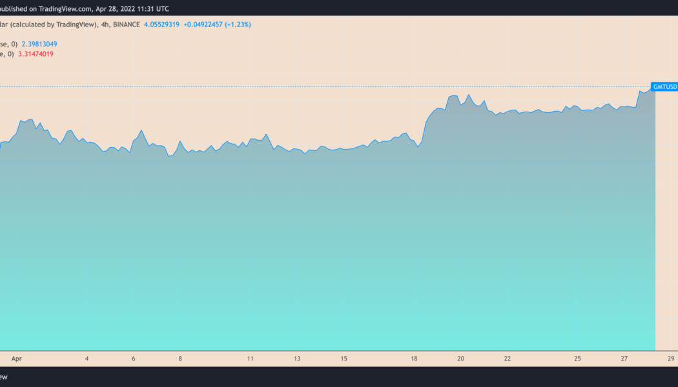Select the 22 date label on time axis
This screenshot has width=678, height=387.
[x=508, y=358]
